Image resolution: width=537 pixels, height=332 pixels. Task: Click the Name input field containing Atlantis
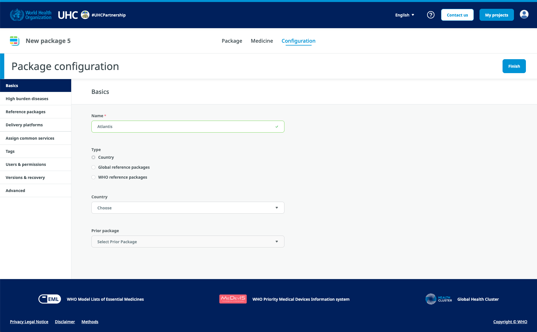click(185, 127)
